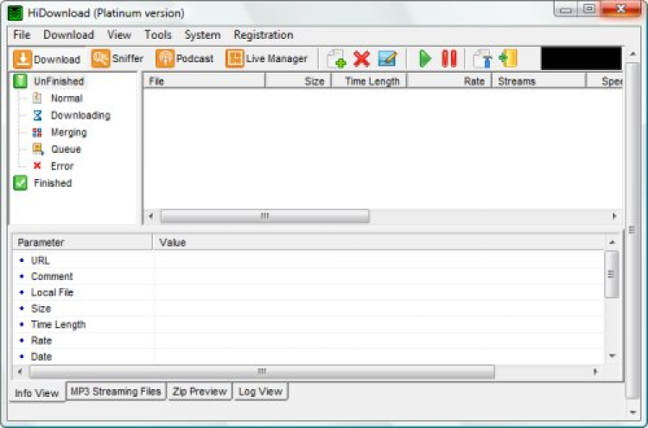Sort by the Size column header
Image resolution: width=648 pixels, height=428 pixels.
tap(298, 81)
